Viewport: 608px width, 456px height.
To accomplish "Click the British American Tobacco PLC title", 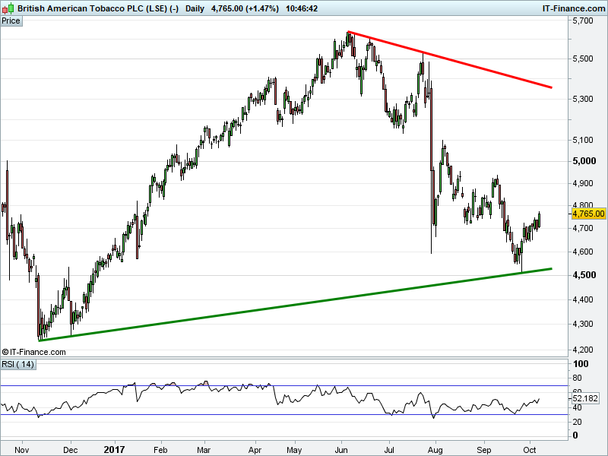I will pos(98,8).
